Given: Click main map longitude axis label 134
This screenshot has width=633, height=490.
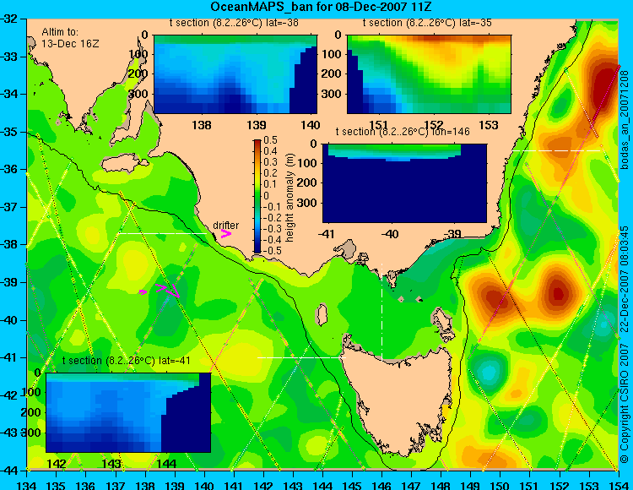Looking at the screenshot, I should pyautogui.click(x=27, y=485).
